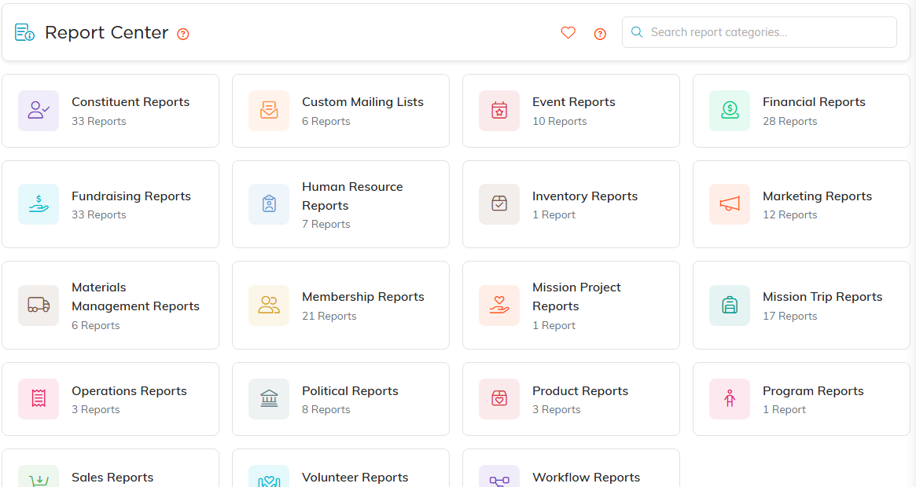The height and width of the screenshot is (487, 916).
Task: Click the Mission Project heart-hand icon
Action: click(499, 306)
